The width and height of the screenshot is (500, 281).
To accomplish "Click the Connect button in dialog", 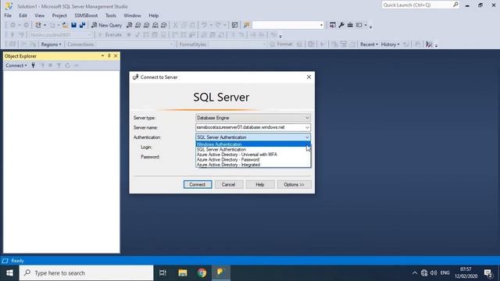I will pyautogui.click(x=198, y=184).
